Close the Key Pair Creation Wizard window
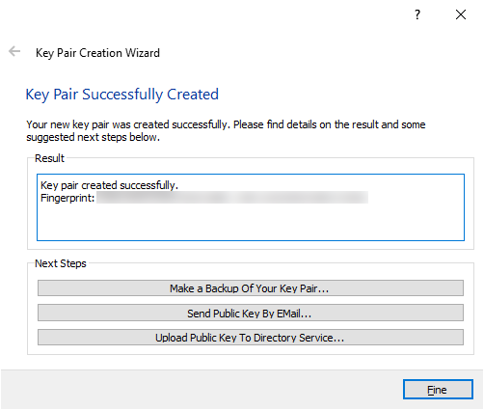Screen dimensions: 484x410 click(x=461, y=14)
